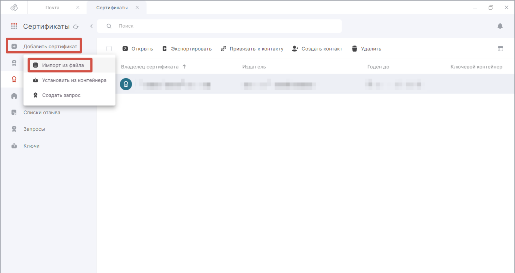Choose Создать запрос menu item
The width and height of the screenshot is (515, 273).
pyautogui.click(x=69, y=95)
